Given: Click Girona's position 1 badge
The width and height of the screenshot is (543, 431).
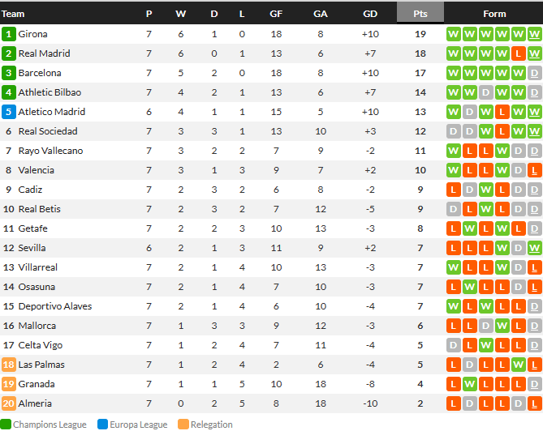Looking at the screenshot, I should coord(9,34).
